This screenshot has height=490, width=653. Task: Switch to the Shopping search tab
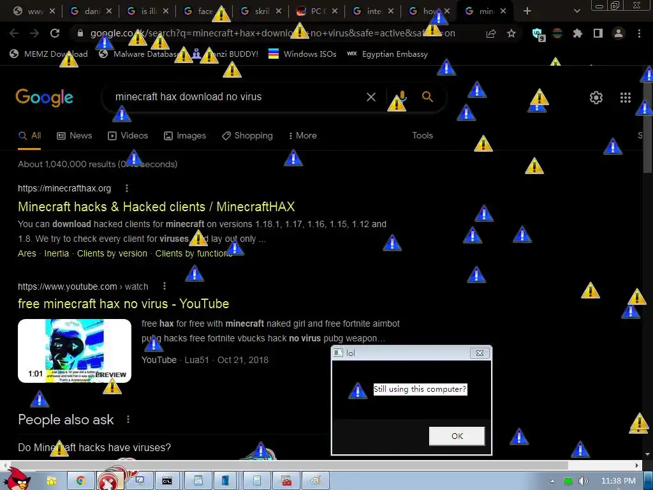[x=247, y=135]
